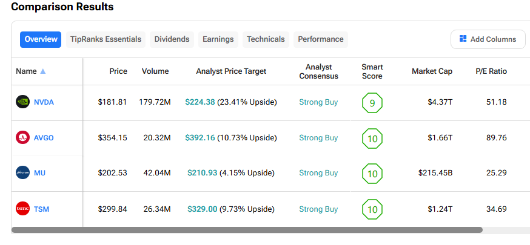Click the NVIDIA company logo icon
530x245 pixels.
pos(22,102)
